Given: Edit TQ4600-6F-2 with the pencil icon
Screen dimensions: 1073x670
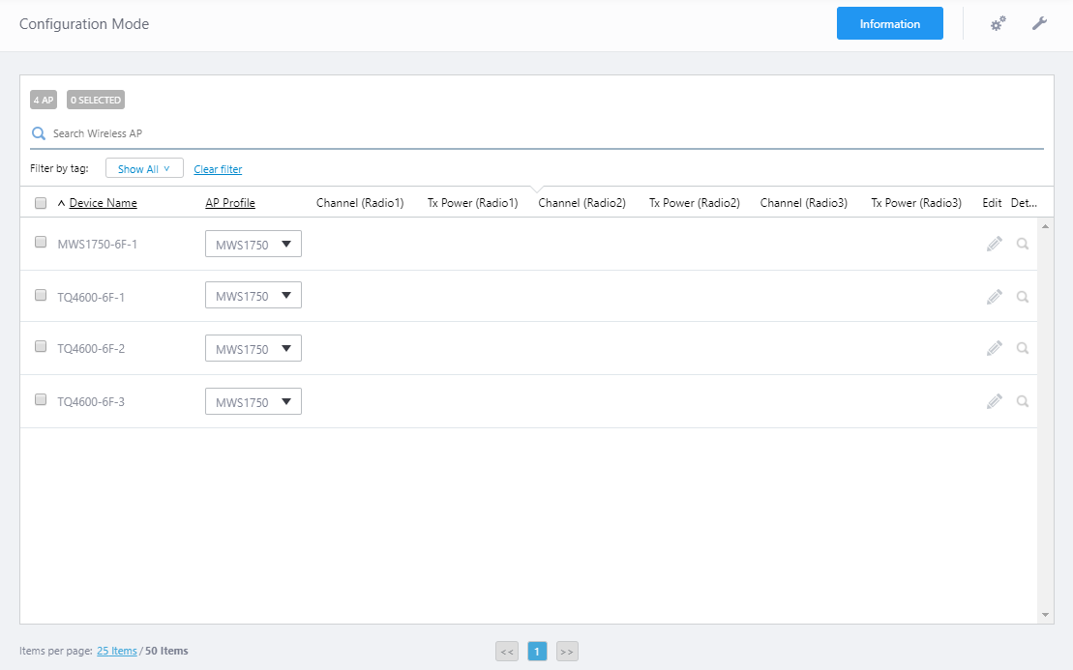Looking at the screenshot, I should tap(995, 348).
